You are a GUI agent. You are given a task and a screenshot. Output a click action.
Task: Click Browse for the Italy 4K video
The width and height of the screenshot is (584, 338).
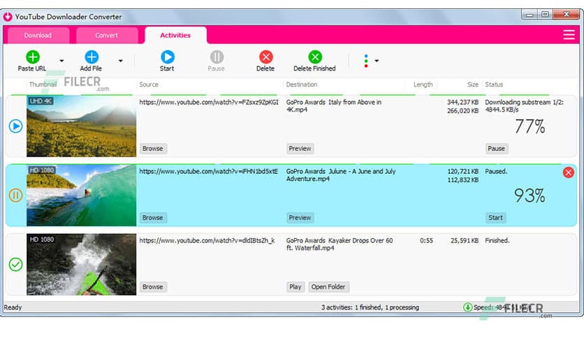click(x=153, y=149)
